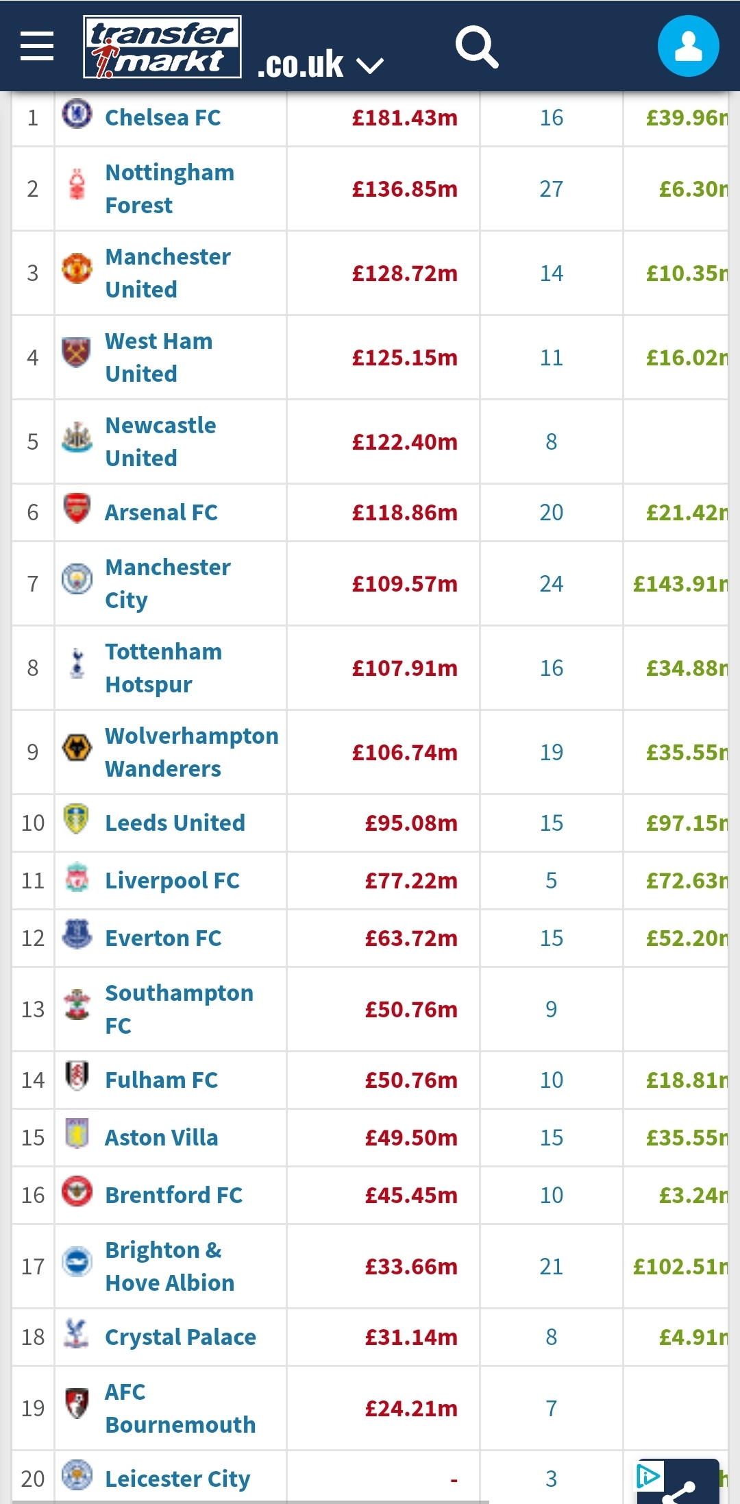Click the Transfermarkt logo
740x1504 pixels.
(x=162, y=47)
